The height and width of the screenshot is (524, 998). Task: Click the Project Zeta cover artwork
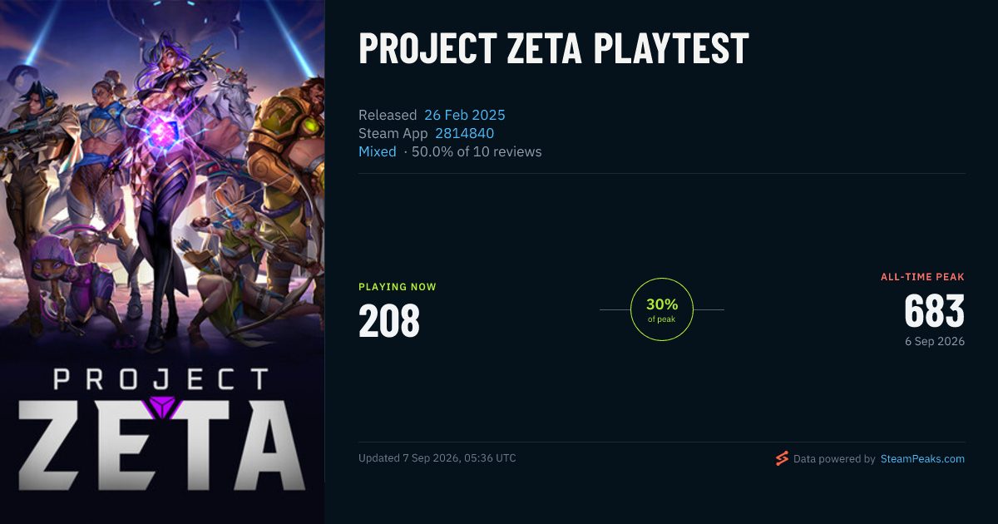point(162,262)
